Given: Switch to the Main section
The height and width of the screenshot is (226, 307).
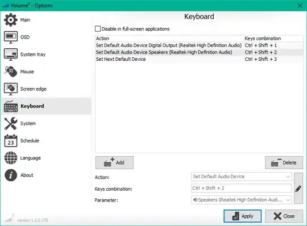Looking at the screenshot, I should coord(25,20).
